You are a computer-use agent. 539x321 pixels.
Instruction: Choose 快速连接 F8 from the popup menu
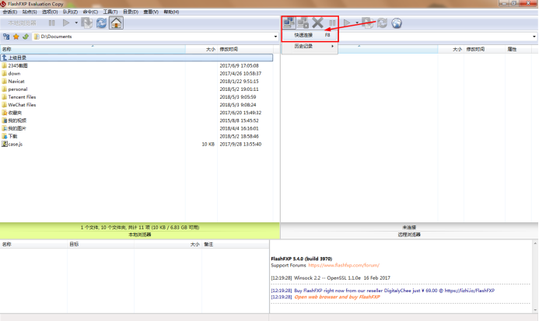pos(310,35)
